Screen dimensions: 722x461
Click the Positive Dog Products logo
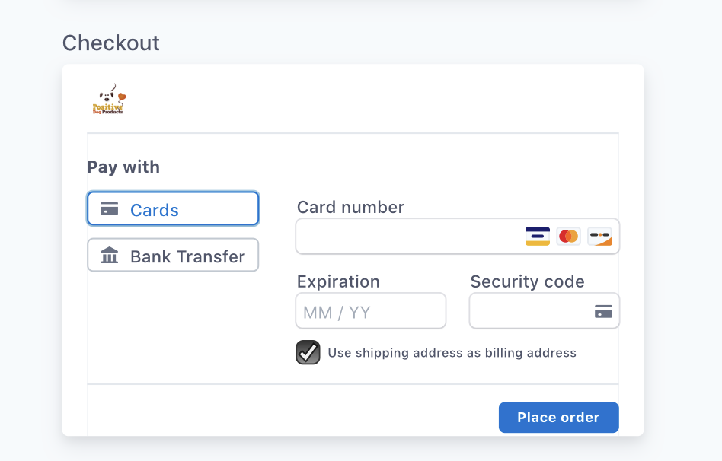(x=107, y=100)
